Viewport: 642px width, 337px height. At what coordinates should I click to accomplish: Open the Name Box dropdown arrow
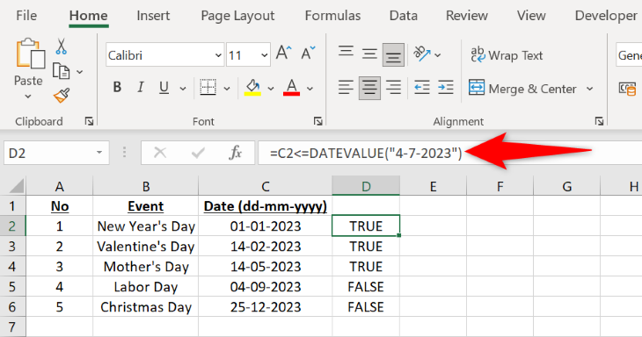point(99,153)
